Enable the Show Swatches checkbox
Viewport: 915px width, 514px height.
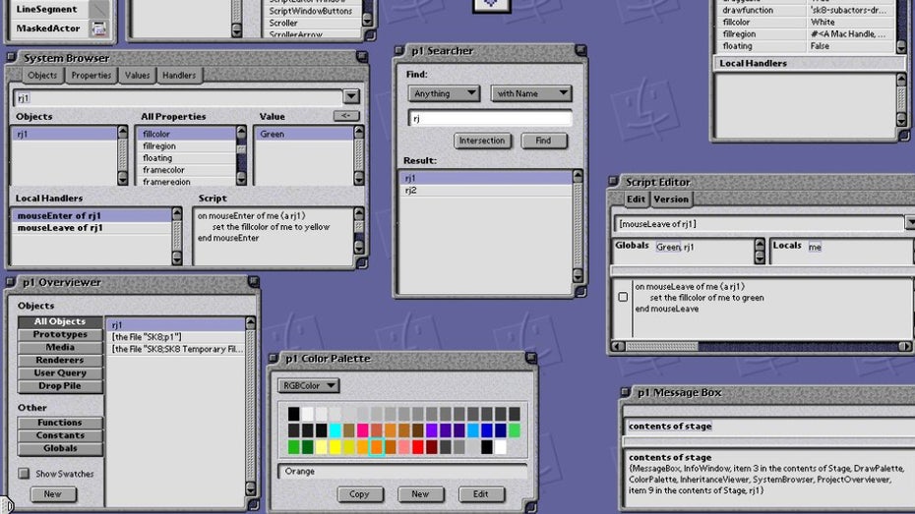[x=24, y=474]
